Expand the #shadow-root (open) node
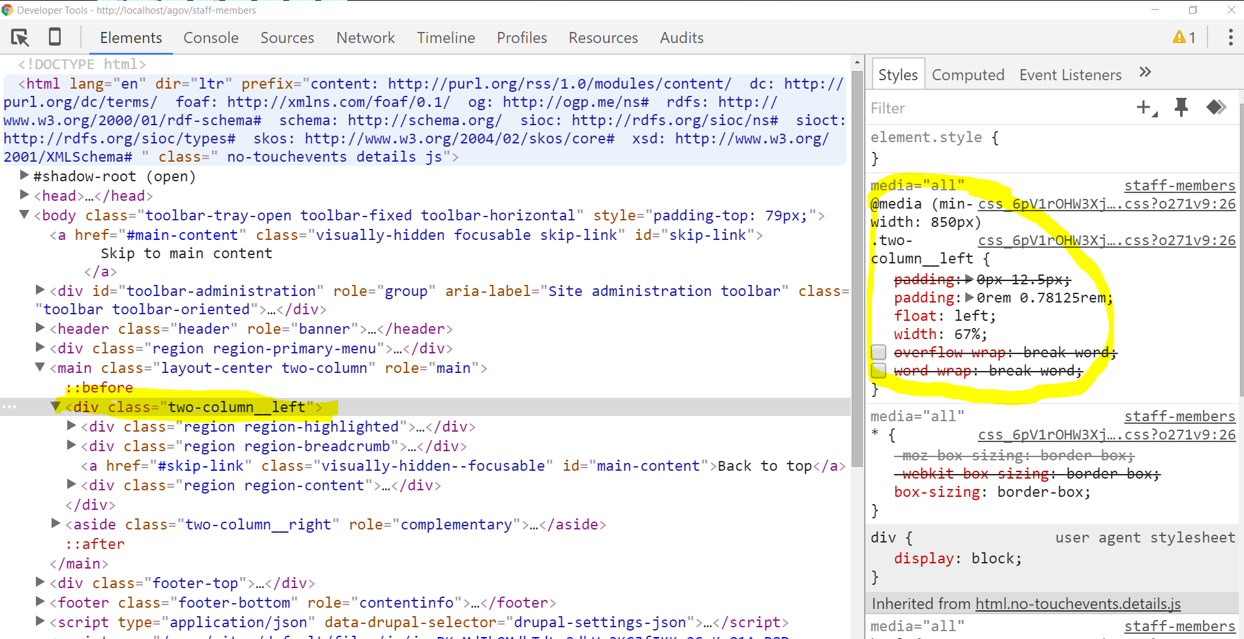 24,175
